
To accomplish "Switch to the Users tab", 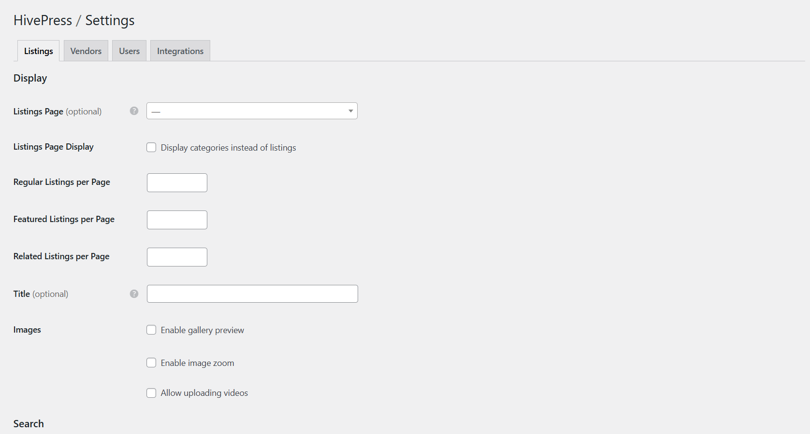I will tap(129, 50).
